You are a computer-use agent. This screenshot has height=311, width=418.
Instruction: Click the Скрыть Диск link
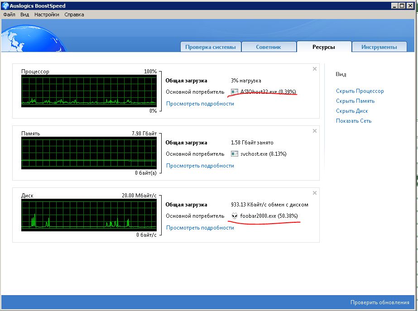pos(352,111)
